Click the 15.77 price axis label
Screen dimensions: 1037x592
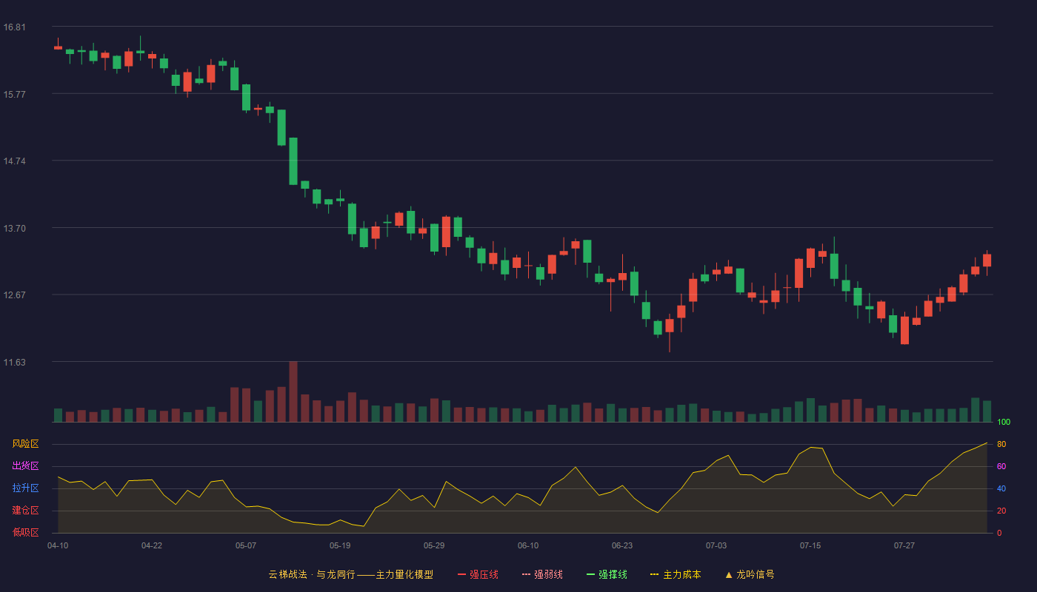click(x=14, y=94)
